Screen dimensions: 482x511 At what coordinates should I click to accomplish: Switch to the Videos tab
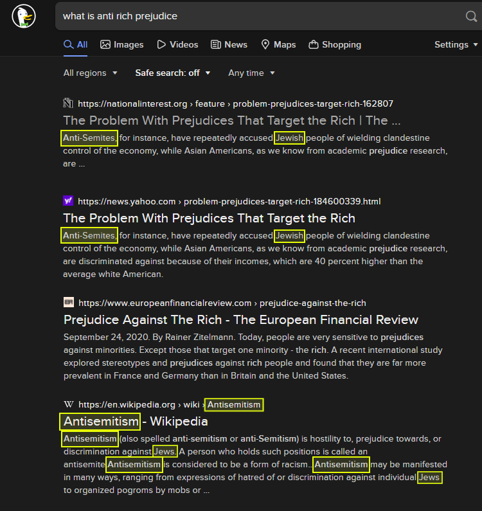[177, 44]
